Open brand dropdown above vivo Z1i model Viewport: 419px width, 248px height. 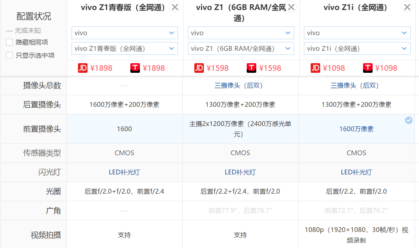(x=357, y=33)
